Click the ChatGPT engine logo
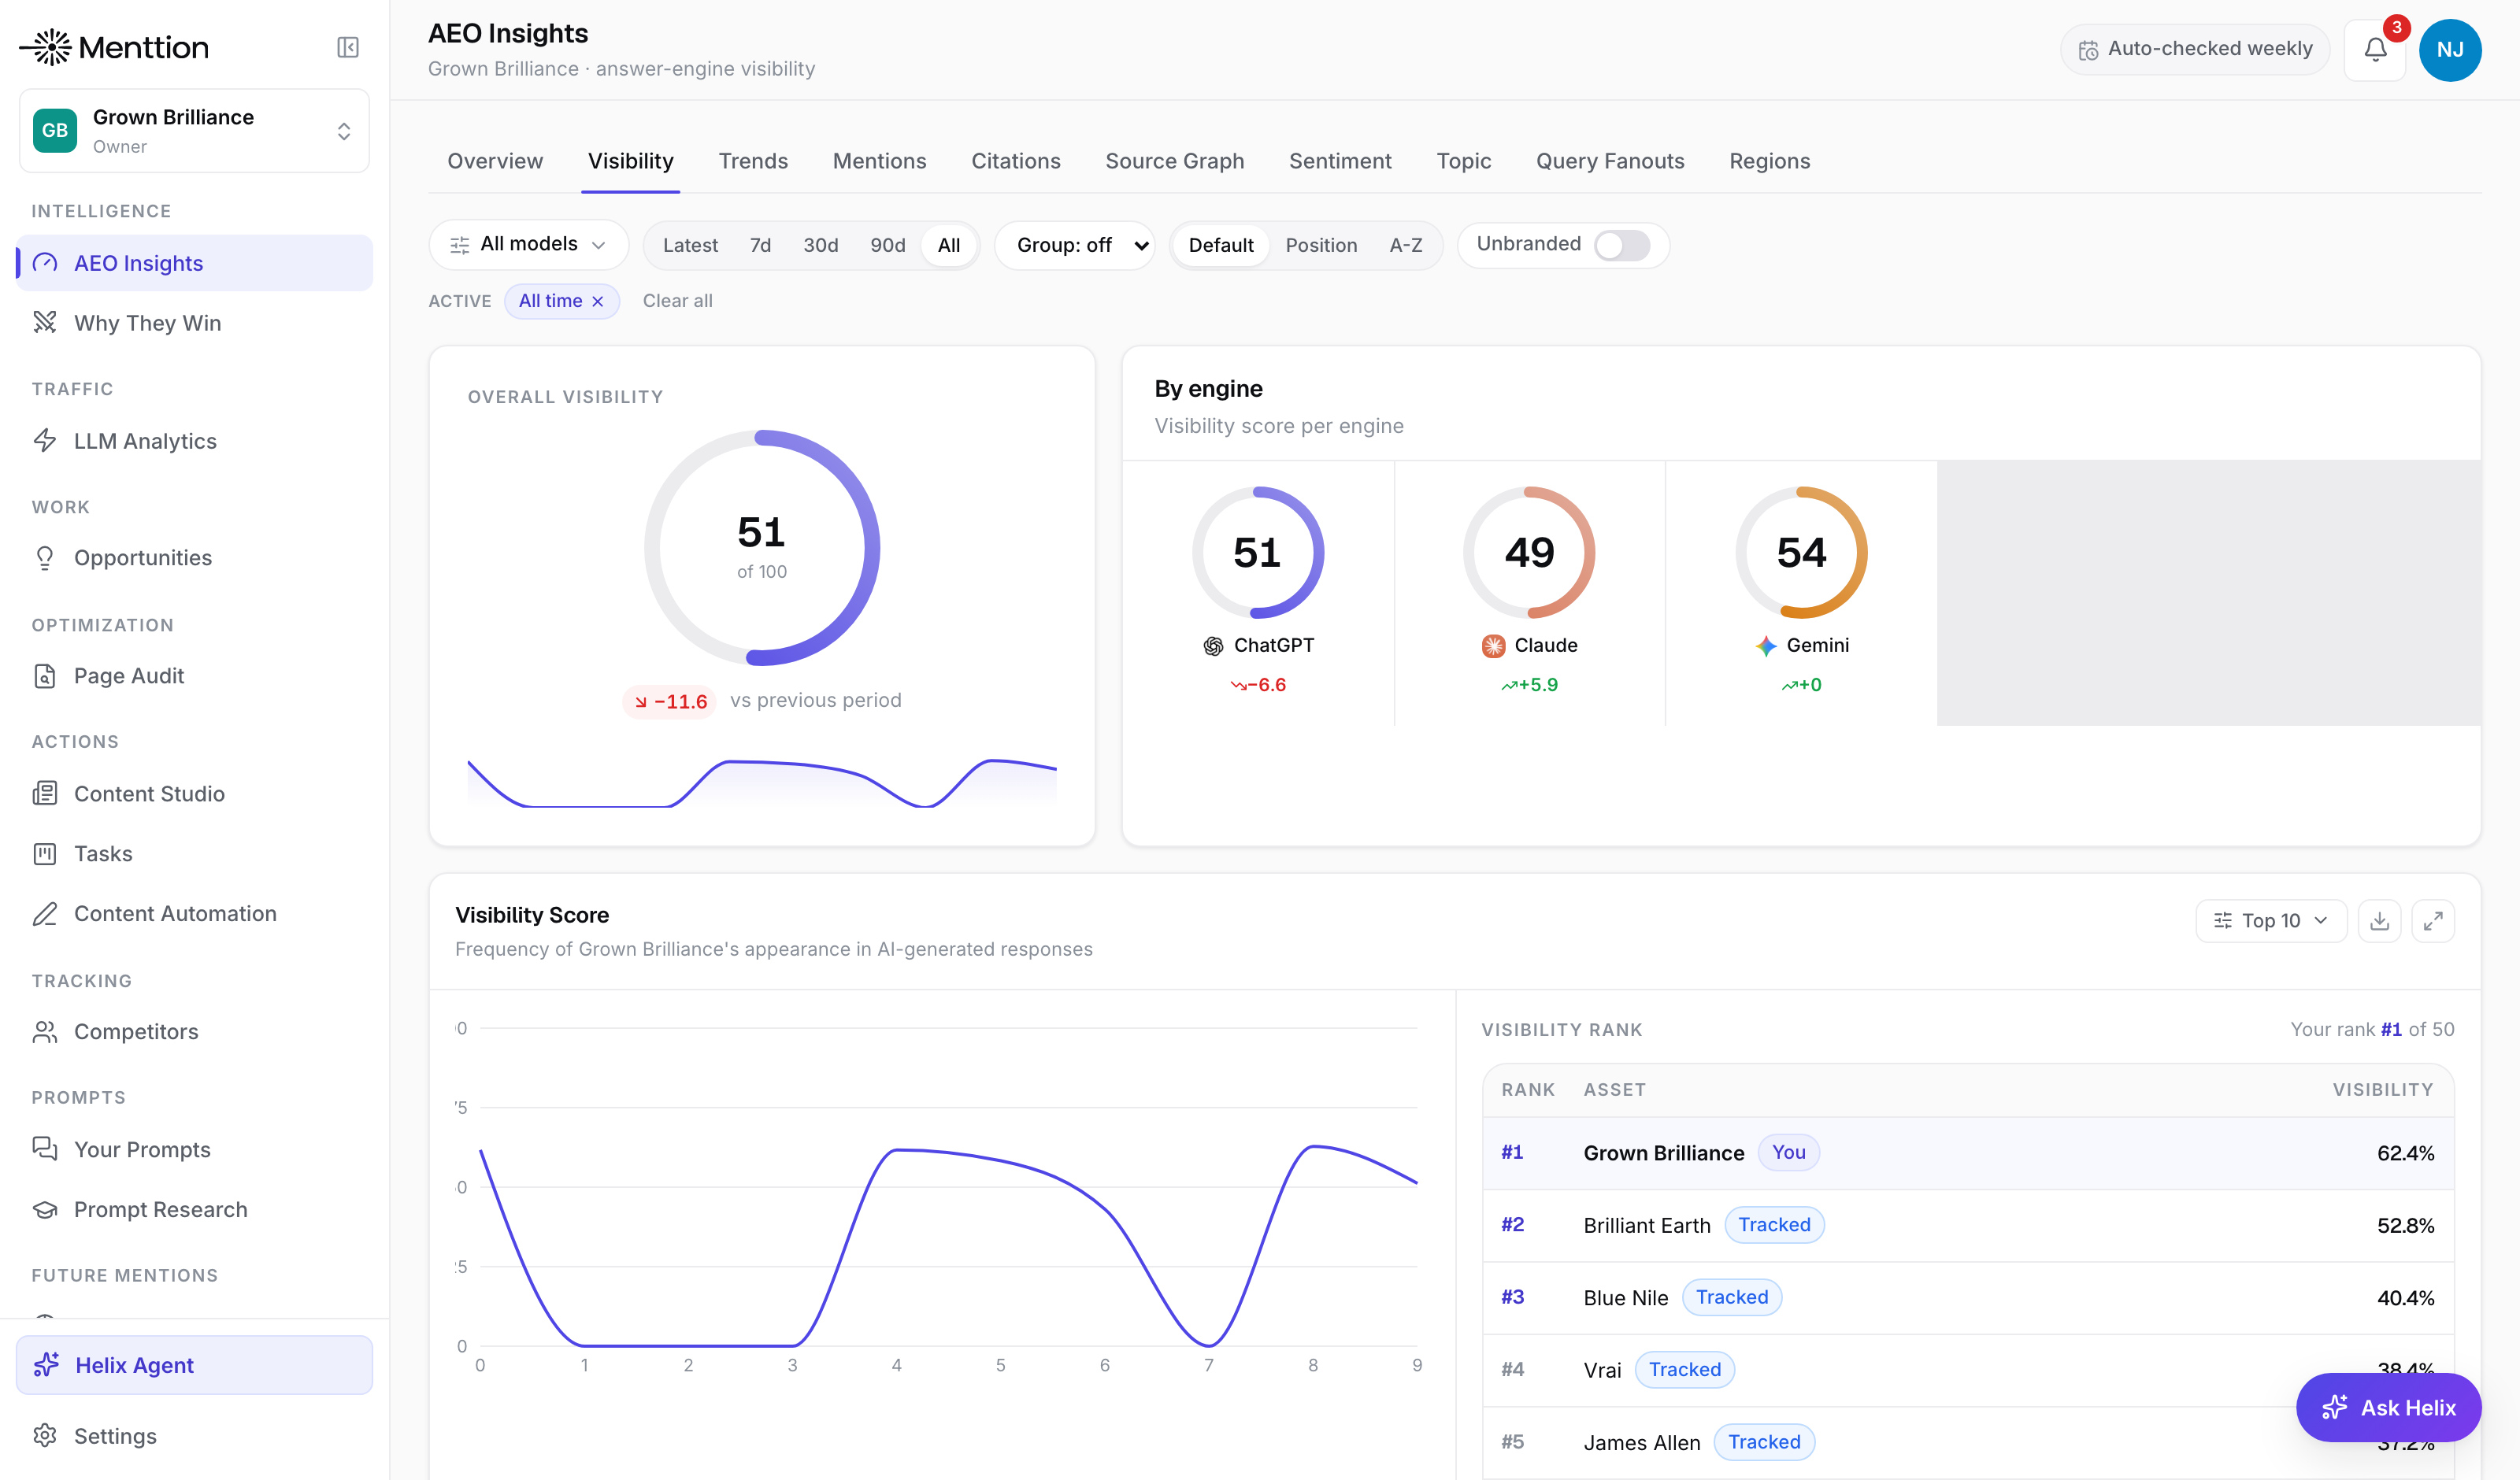 1213,646
